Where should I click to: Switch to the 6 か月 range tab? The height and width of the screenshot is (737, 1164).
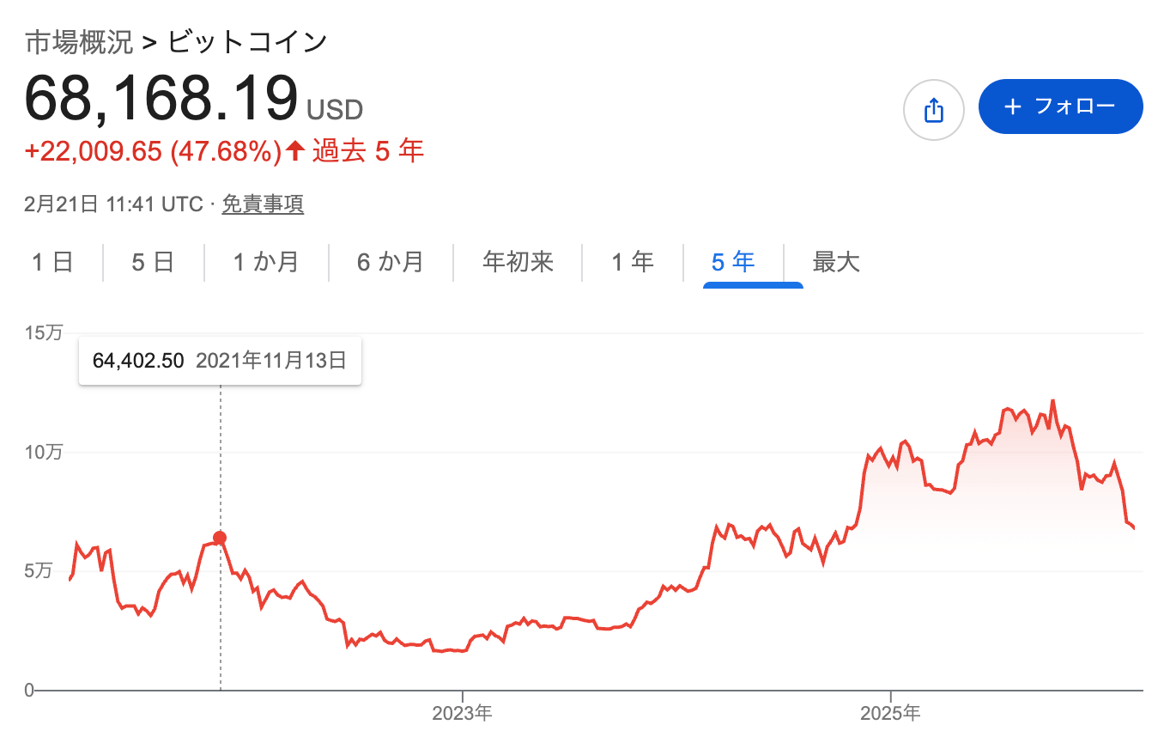tap(391, 262)
